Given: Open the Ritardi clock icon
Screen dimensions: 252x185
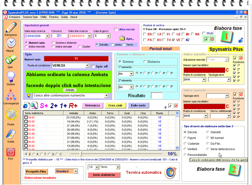Looking at the screenshot, I should click(x=11, y=43).
